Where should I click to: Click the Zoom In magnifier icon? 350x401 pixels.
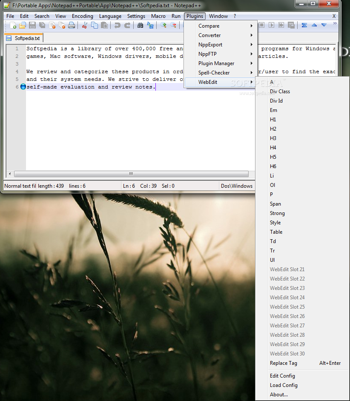[x=163, y=25]
